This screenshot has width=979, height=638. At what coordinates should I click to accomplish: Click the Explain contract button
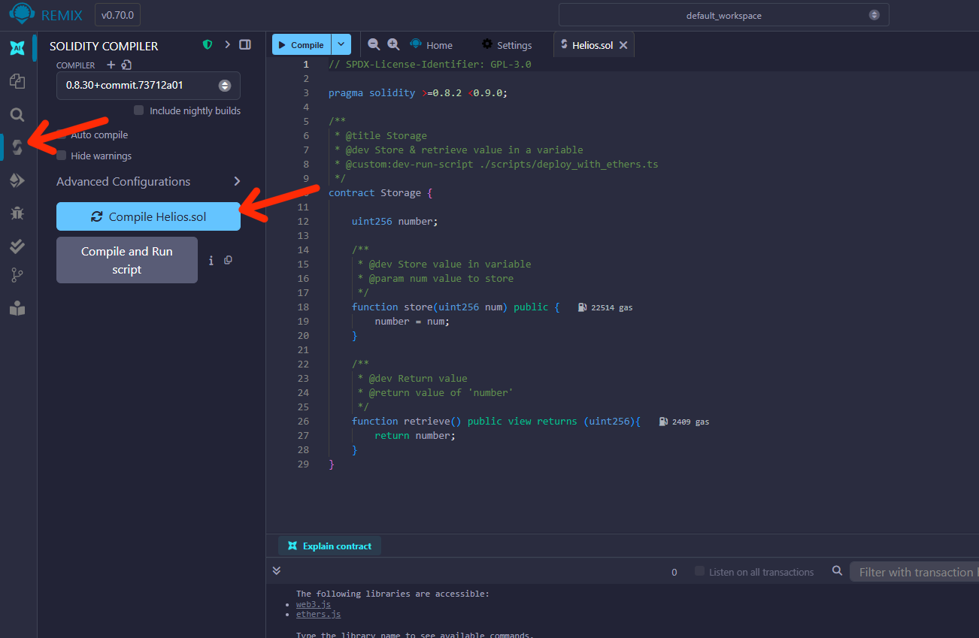click(329, 546)
